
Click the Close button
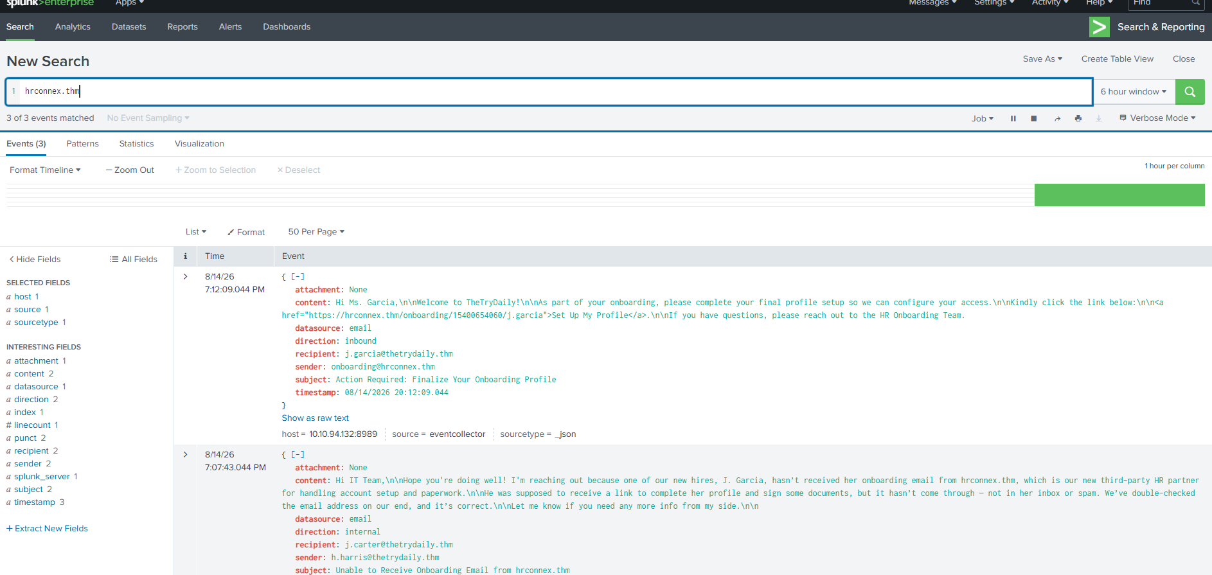coord(1184,58)
